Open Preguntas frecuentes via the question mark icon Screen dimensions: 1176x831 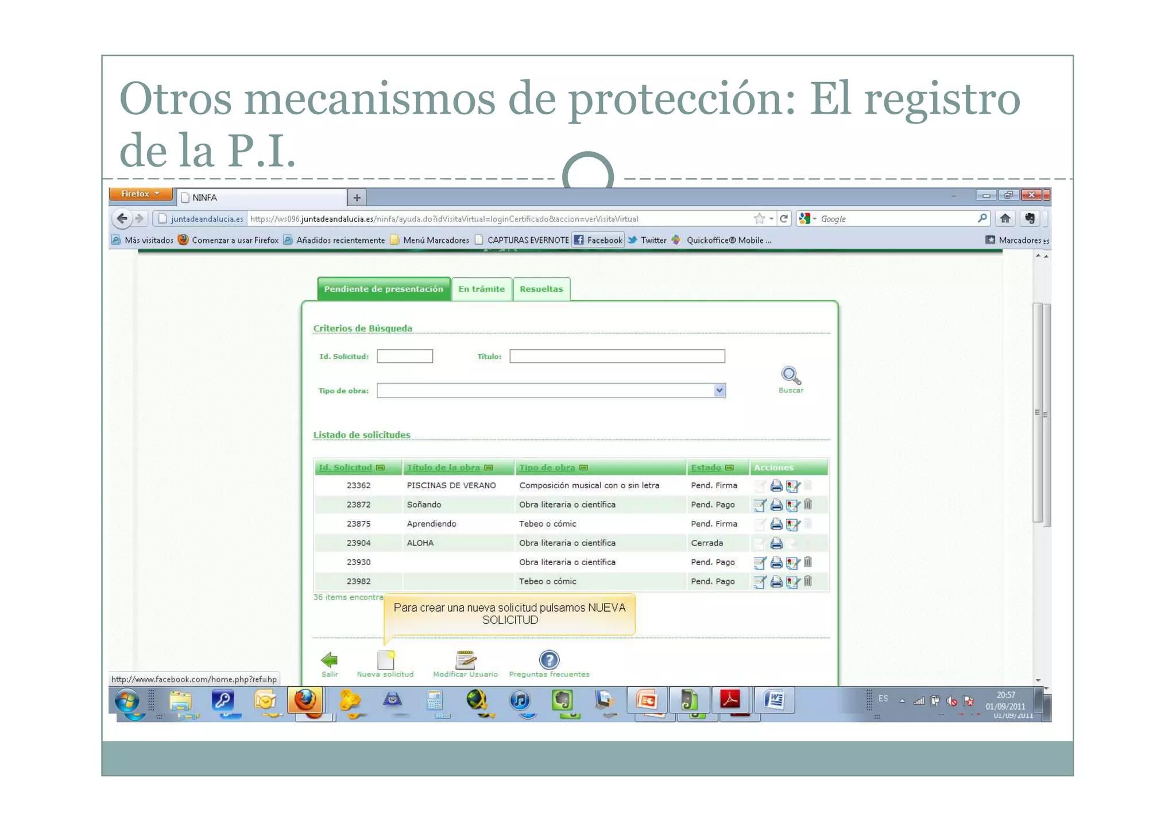click(x=549, y=659)
